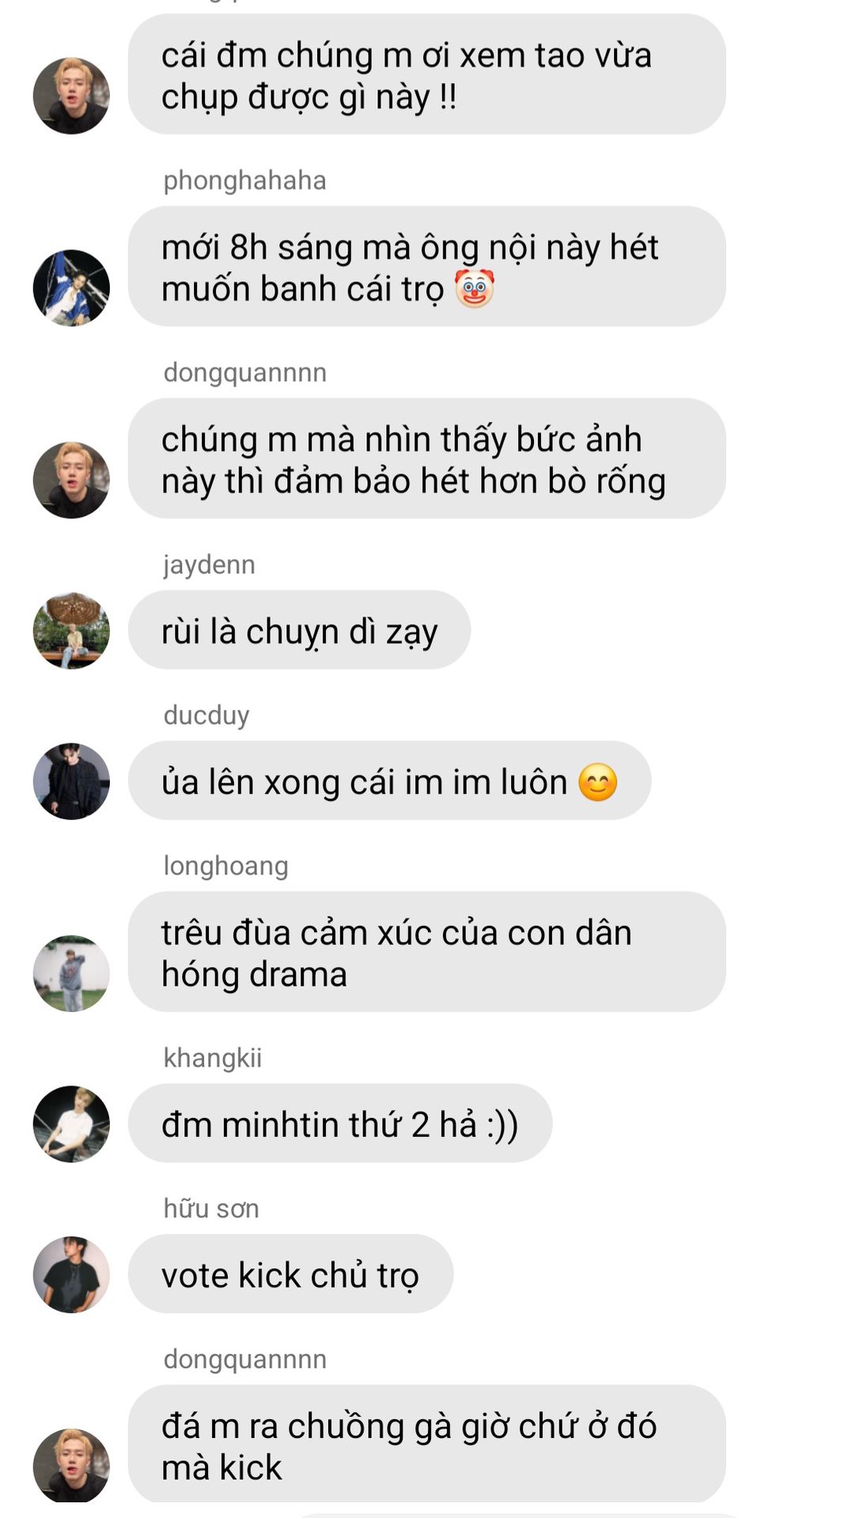848x1518 pixels.
Task: Tap ducduy's dark avatar
Action: coord(71,781)
